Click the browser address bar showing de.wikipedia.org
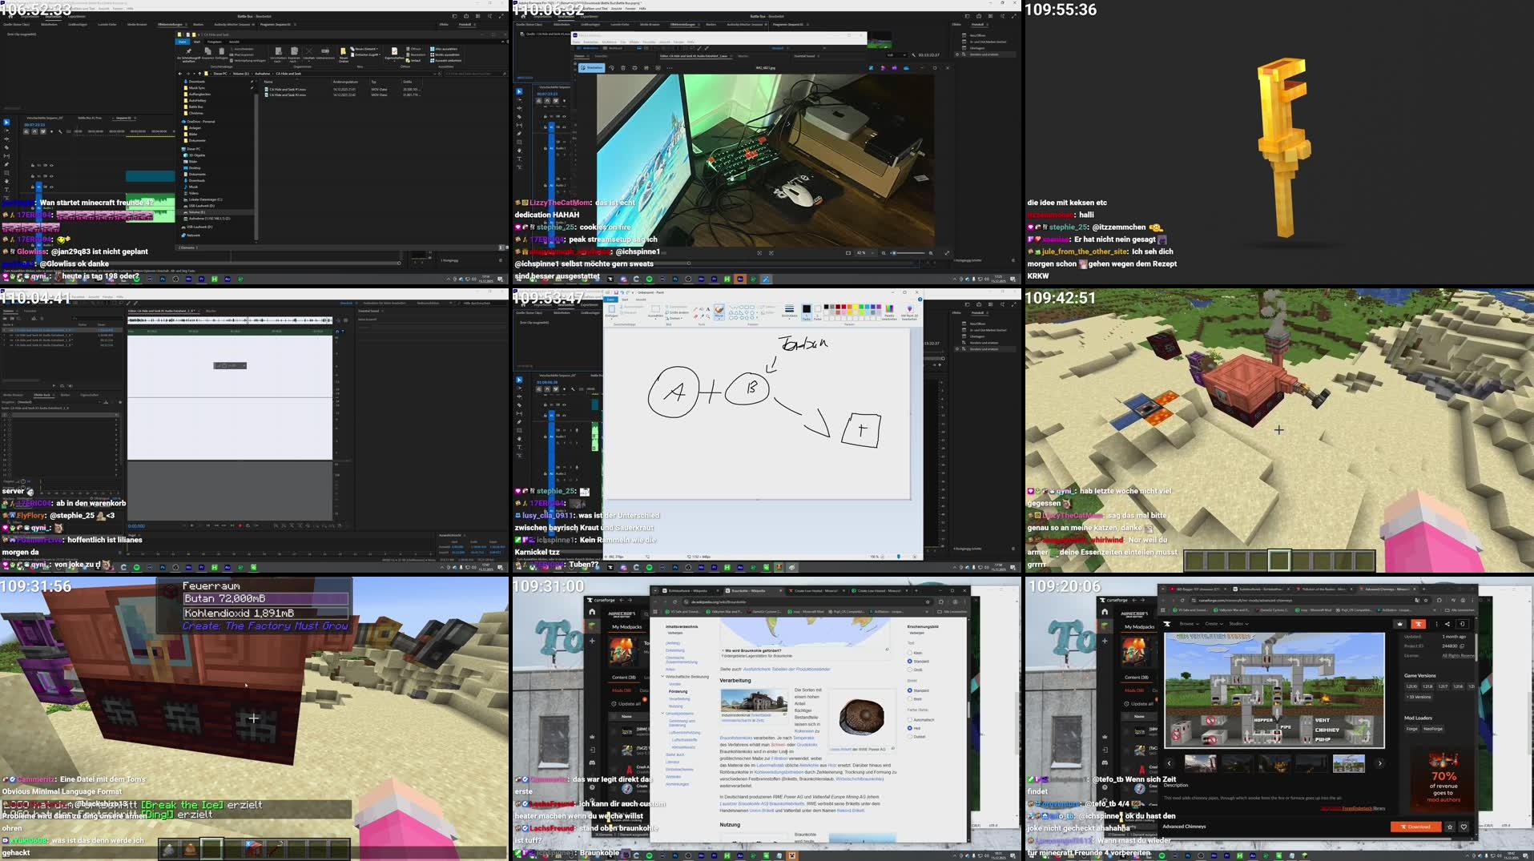This screenshot has width=1534, height=861. [719, 601]
